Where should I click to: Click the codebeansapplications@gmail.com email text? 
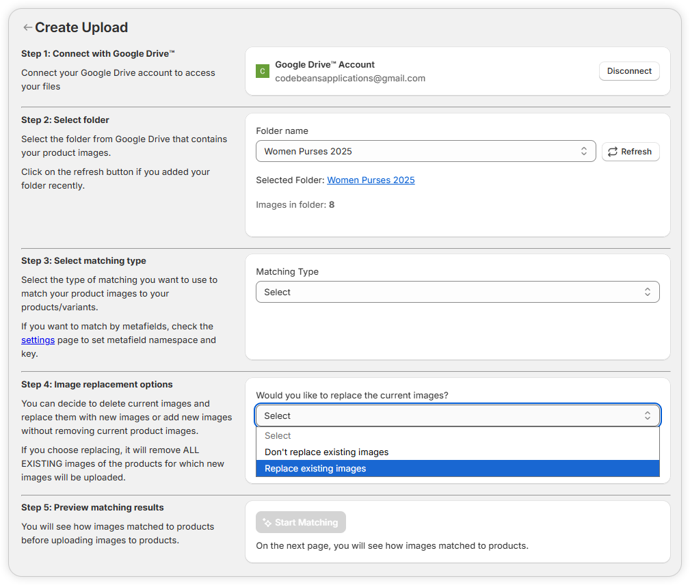[350, 79]
